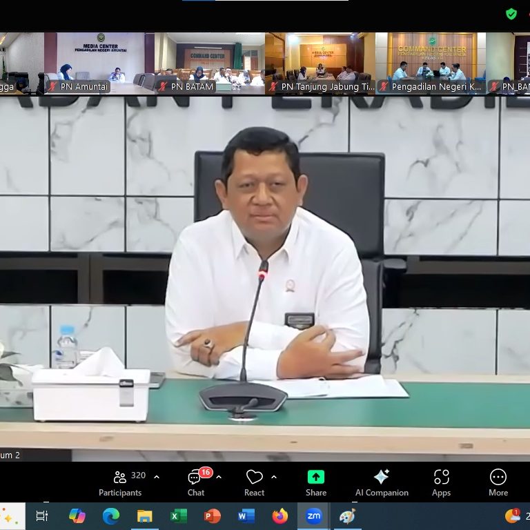Open Microsoft Excel from the taskbar
This screenshot has height=530, width=530.
(179, 516)
